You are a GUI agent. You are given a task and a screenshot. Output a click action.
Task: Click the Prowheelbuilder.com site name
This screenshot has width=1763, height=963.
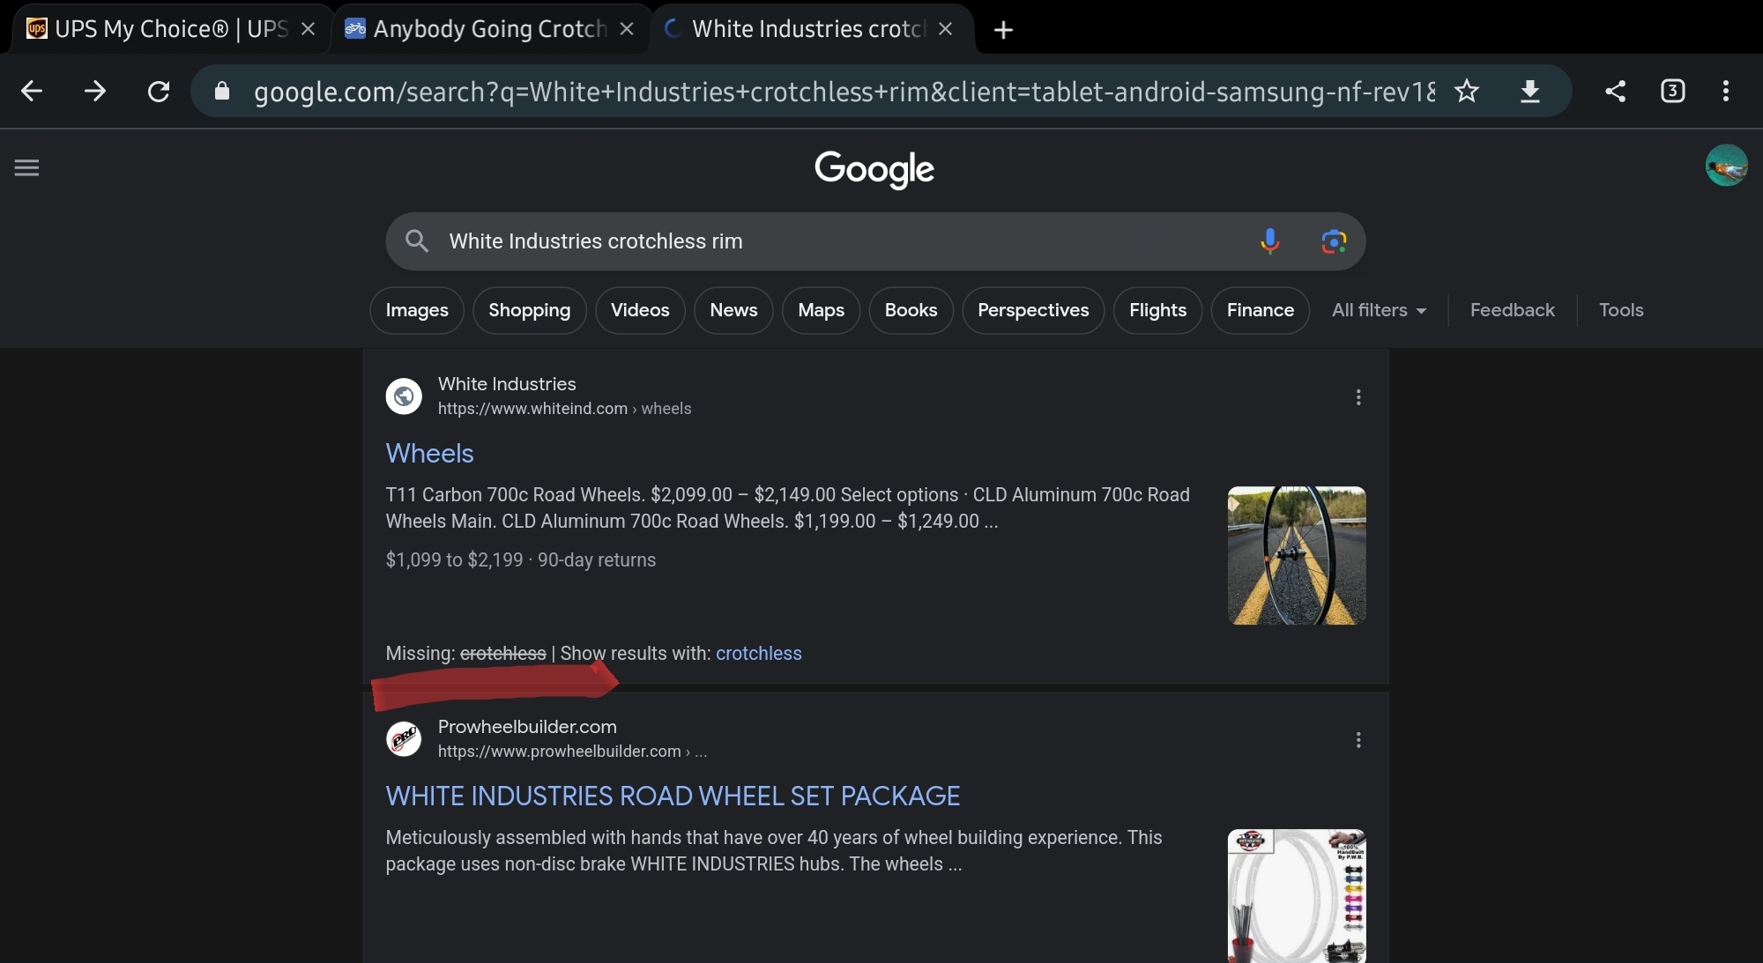(x=527, y=727)
